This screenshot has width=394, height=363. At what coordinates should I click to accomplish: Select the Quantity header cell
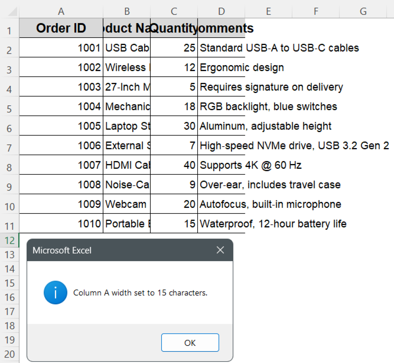point(174,28)
